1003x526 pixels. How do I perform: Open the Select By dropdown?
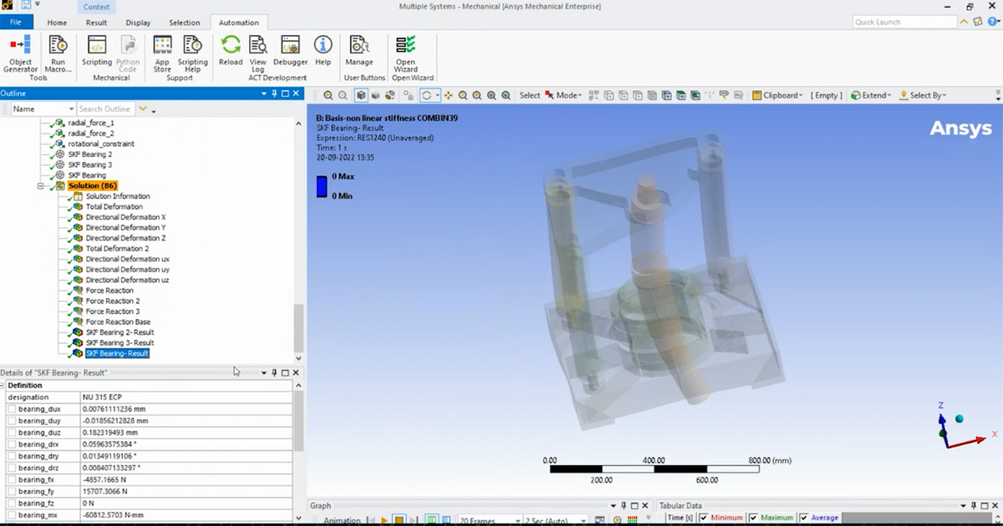pos(924,95)
